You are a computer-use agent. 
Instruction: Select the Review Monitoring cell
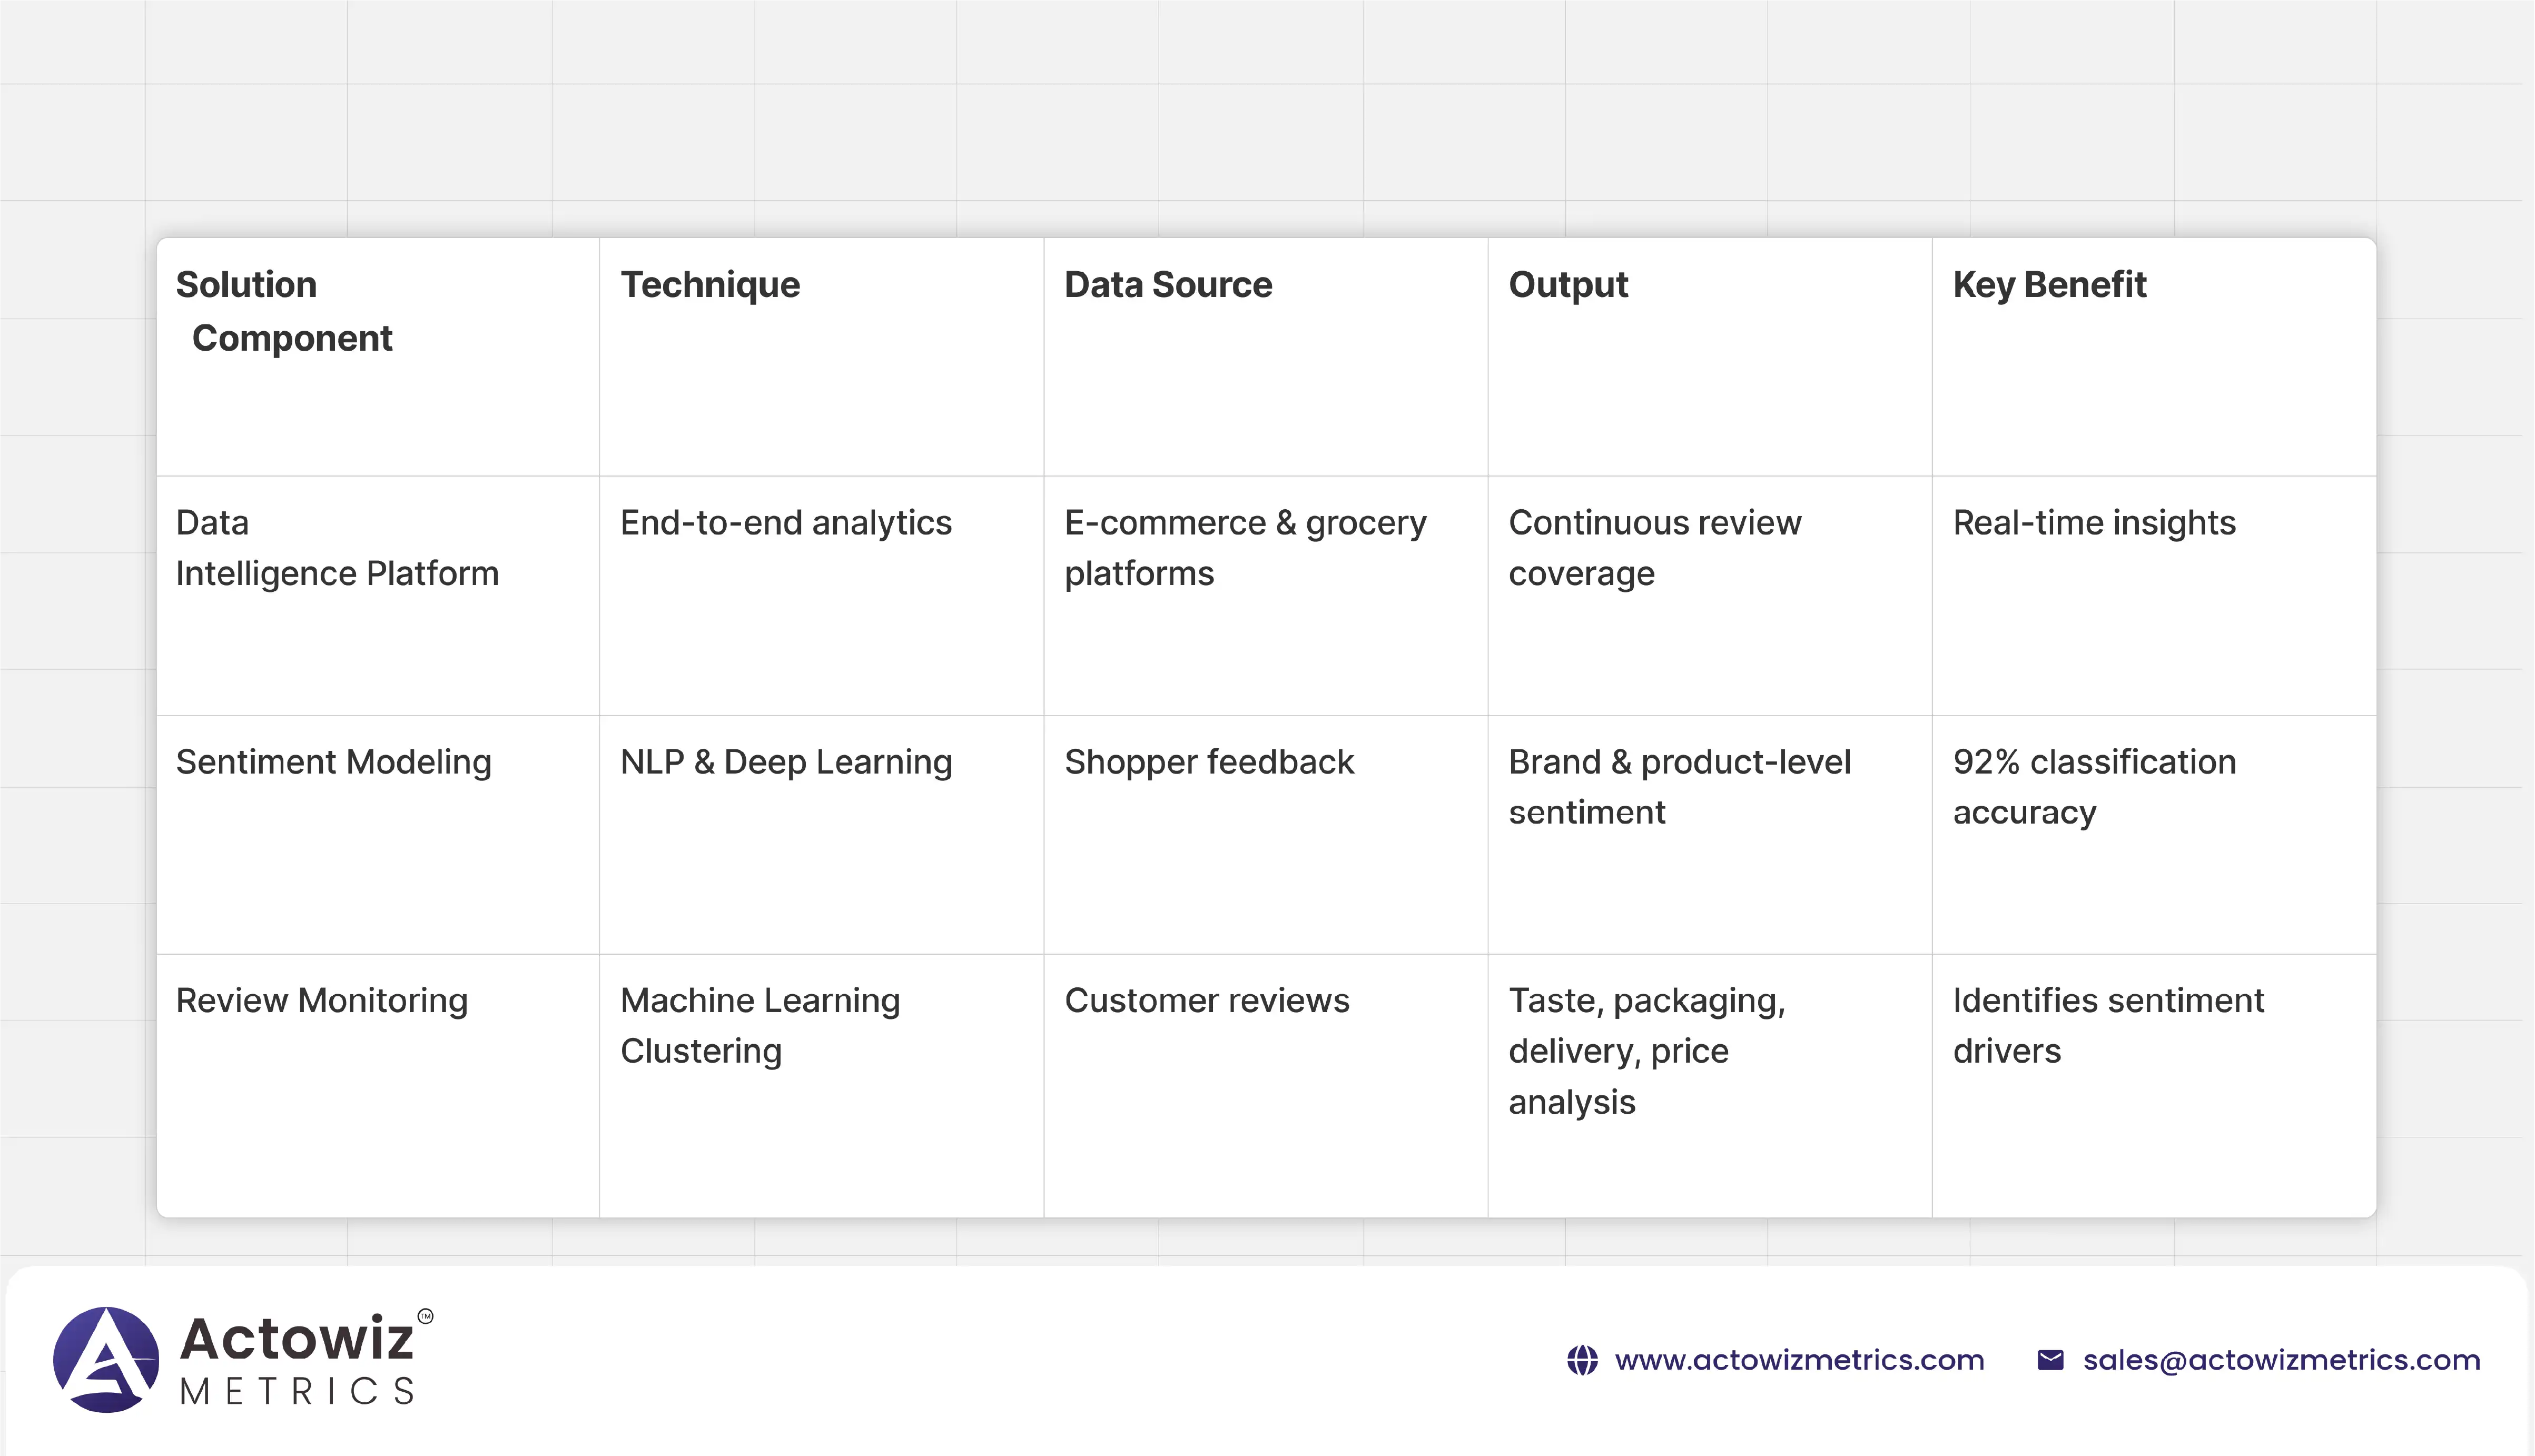pos(322,1001)
